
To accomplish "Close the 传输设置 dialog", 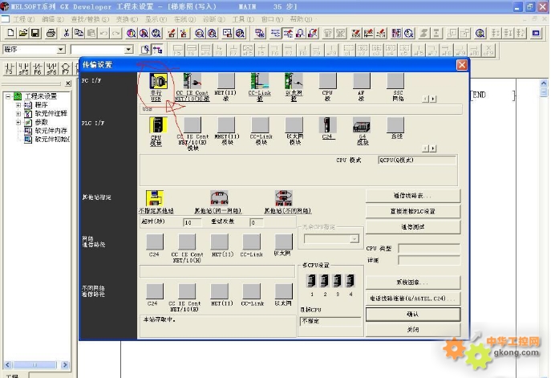I will pos(462,65).
